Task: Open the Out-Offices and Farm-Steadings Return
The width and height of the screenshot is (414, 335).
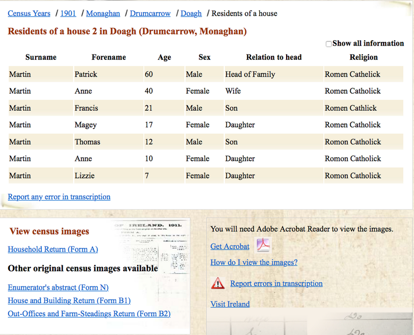Action: [89, 314]
